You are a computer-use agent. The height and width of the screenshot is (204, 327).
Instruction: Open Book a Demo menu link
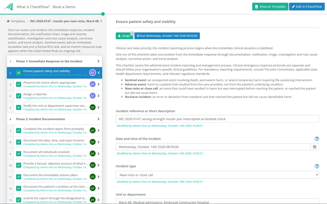tap(64, 7)
